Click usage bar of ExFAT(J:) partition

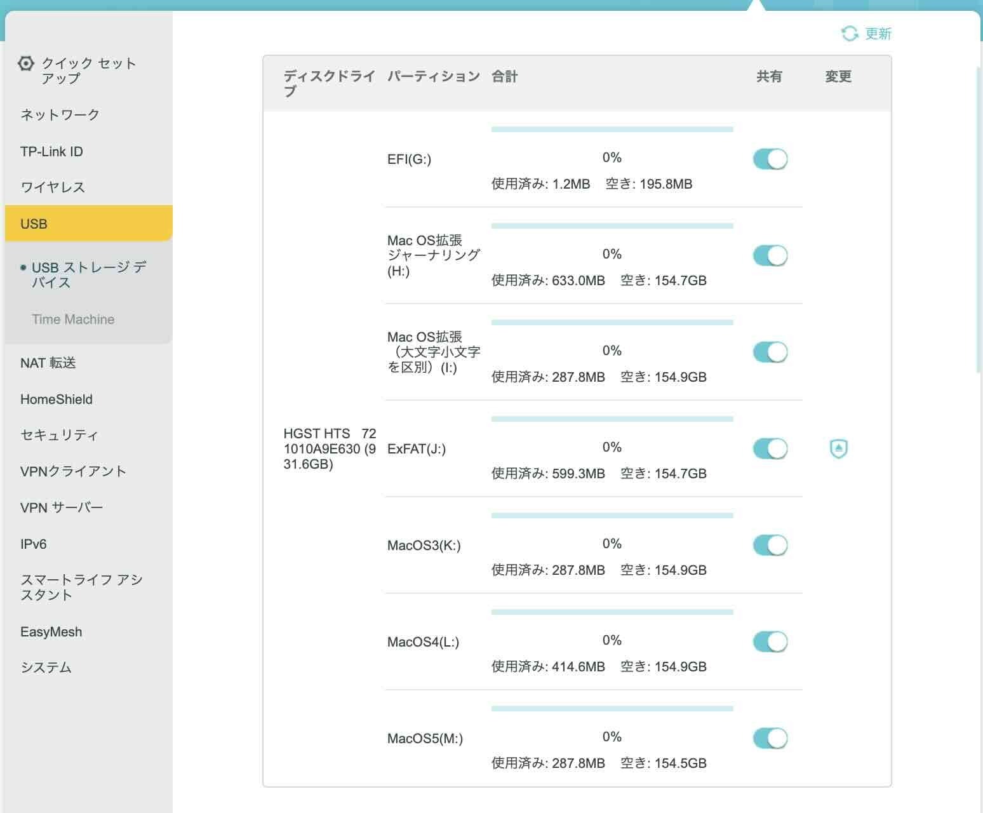pos(612,419)
